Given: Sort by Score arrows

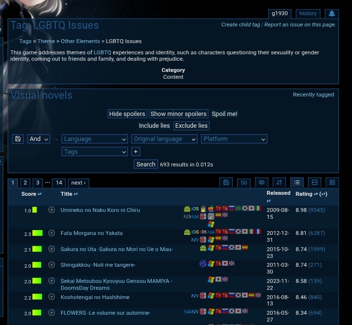Looking at the screenshot, I should (40, 194).
